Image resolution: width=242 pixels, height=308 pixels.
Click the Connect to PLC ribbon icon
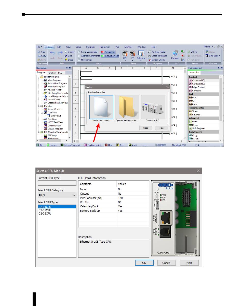pos(175,55)
